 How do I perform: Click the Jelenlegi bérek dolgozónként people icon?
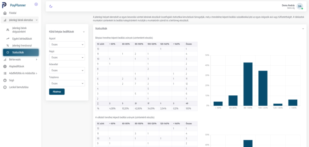tap(8, 30)
